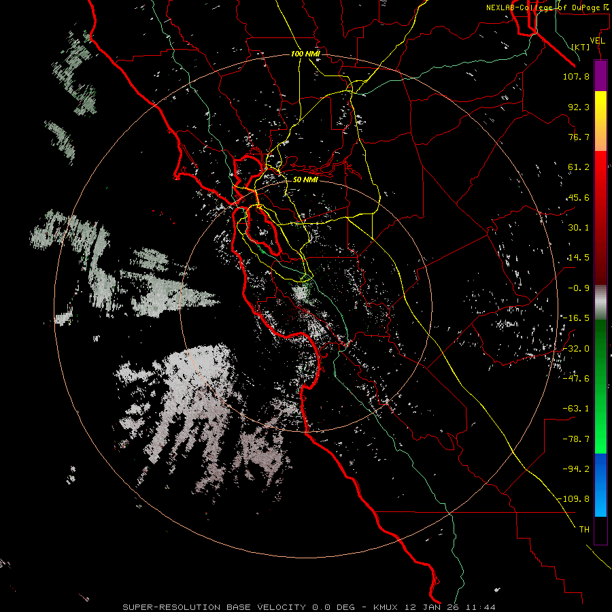Click the 76.7 value on velocity scale
This screenshot has height=612, width=612.
[579, 137]
